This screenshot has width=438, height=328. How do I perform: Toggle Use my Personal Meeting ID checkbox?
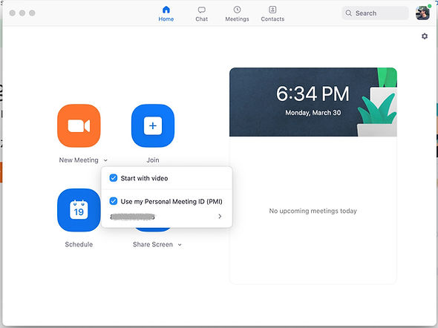pyautogui.click(x=114, y=201)
